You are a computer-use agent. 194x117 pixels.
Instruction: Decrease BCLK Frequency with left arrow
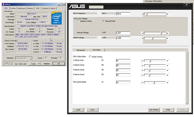click(142, 14)
